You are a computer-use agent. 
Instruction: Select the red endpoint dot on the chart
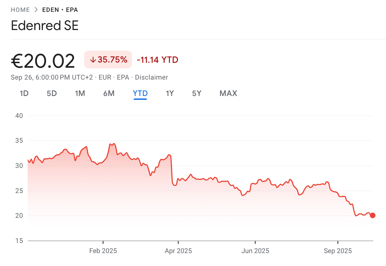point(373,215)
